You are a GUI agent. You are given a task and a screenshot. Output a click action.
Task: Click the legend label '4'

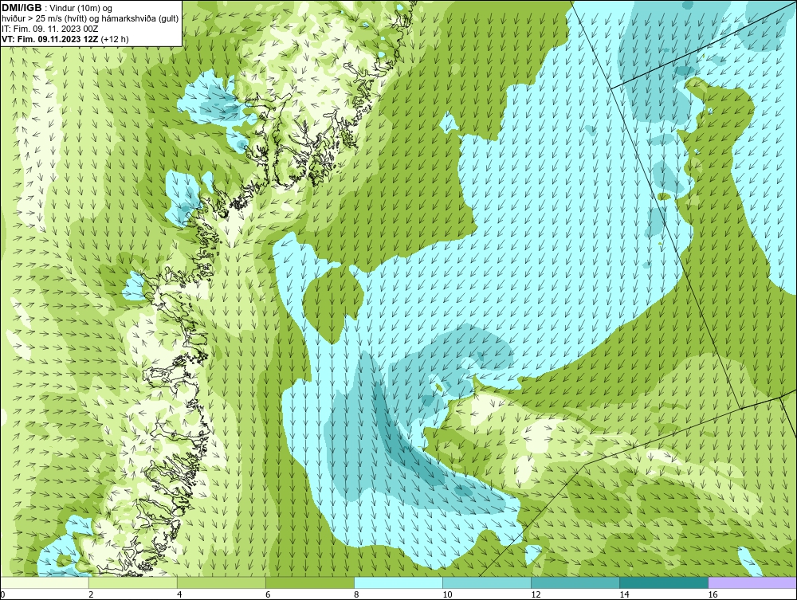click(179, 594)
